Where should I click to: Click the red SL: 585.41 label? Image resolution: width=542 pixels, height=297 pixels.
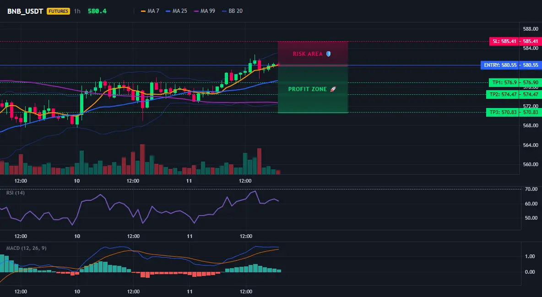[x=504, y=41]
